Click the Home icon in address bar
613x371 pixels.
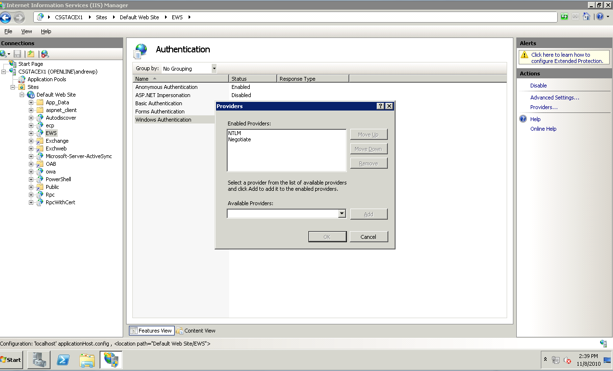[x=586, y=17]
